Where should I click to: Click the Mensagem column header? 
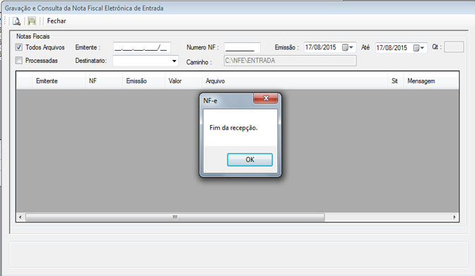click(431, 81)
